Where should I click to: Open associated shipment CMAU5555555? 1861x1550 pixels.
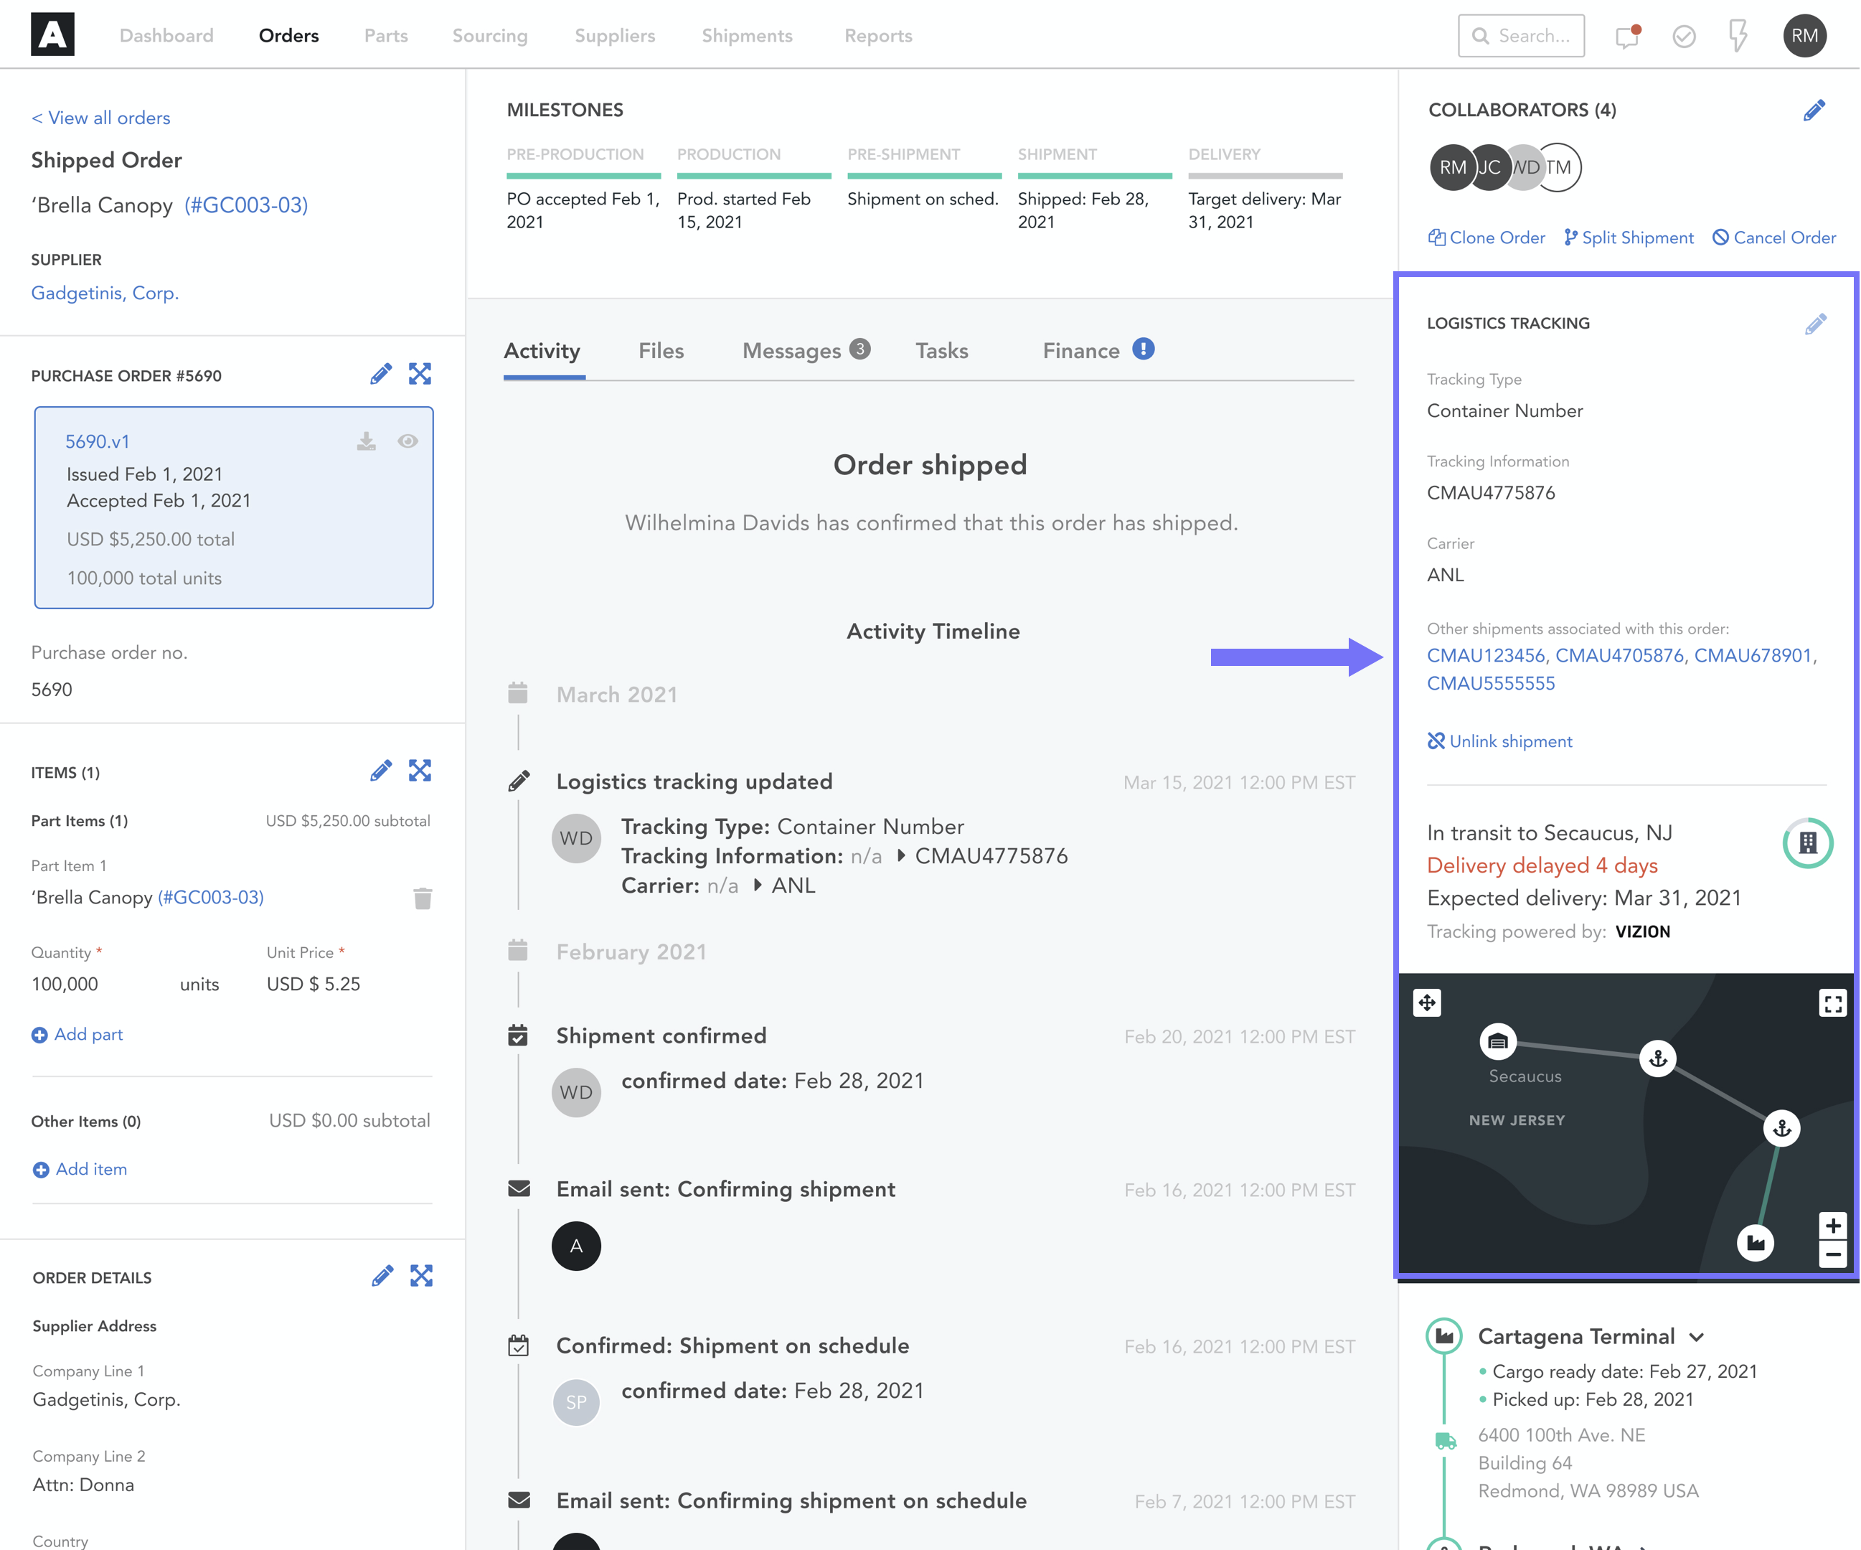point(1491,684)
